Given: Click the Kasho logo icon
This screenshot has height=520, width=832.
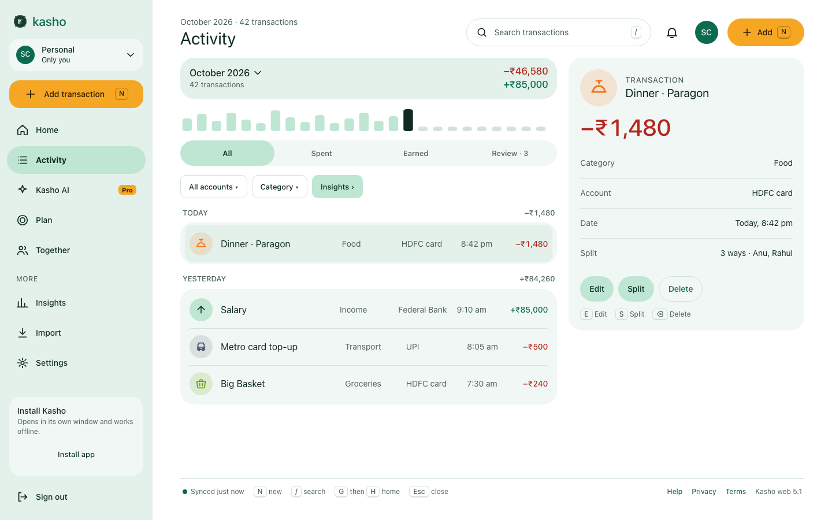Looking at the screenshot, I should tap(20, 21).
